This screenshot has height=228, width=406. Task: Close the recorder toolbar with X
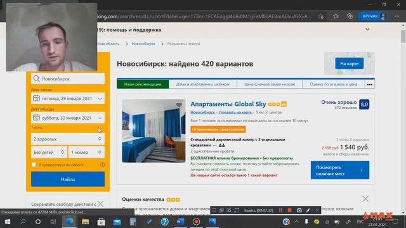click(317, 210)
